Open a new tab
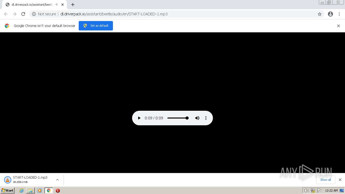The width and height of the screenshot is (345, 194). tap(73, 5)
